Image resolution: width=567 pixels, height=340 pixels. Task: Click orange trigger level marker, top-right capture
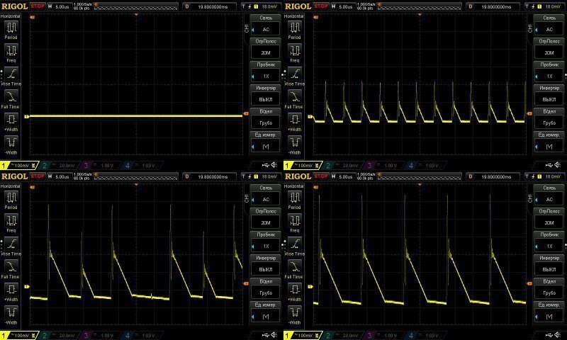[x=529, y=113]
